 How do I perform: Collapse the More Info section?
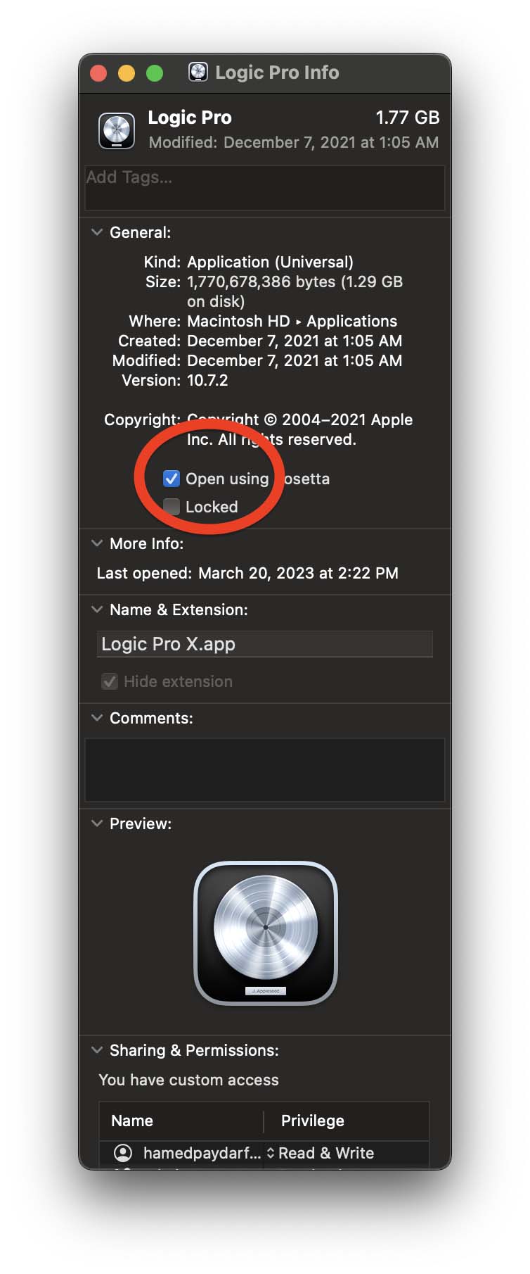click(97, 543)
